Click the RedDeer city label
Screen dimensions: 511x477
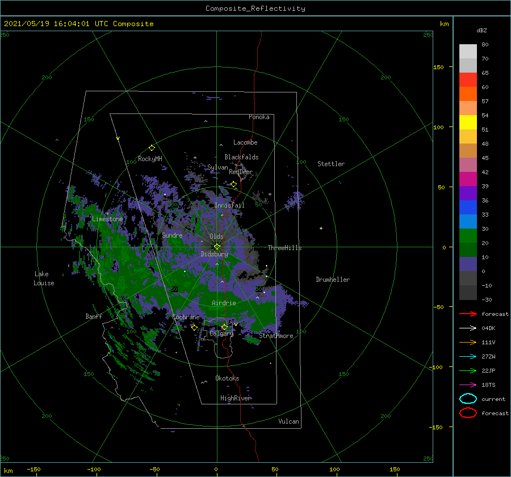pos(241,172)
